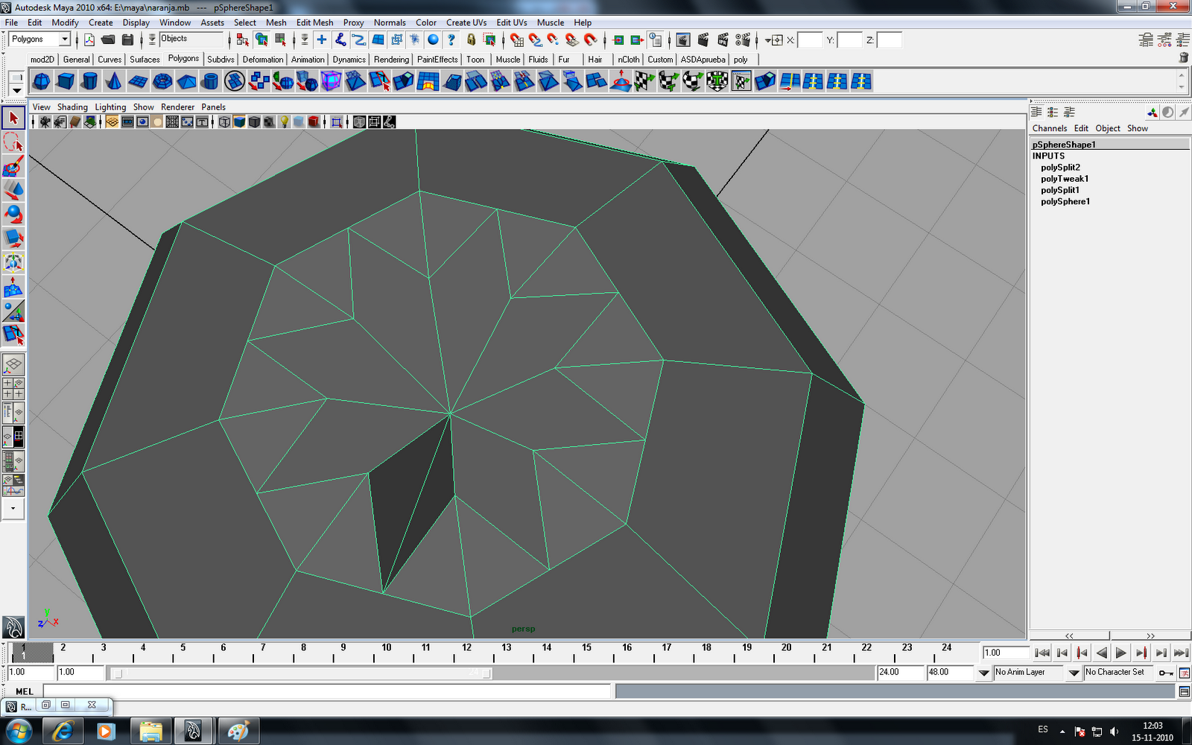Image resolution: width=1192 pixels, height=745 pixels.
Task: Select polySphere1 under INPUTS in Channel Box
Action: click(x=1065, y=201)
